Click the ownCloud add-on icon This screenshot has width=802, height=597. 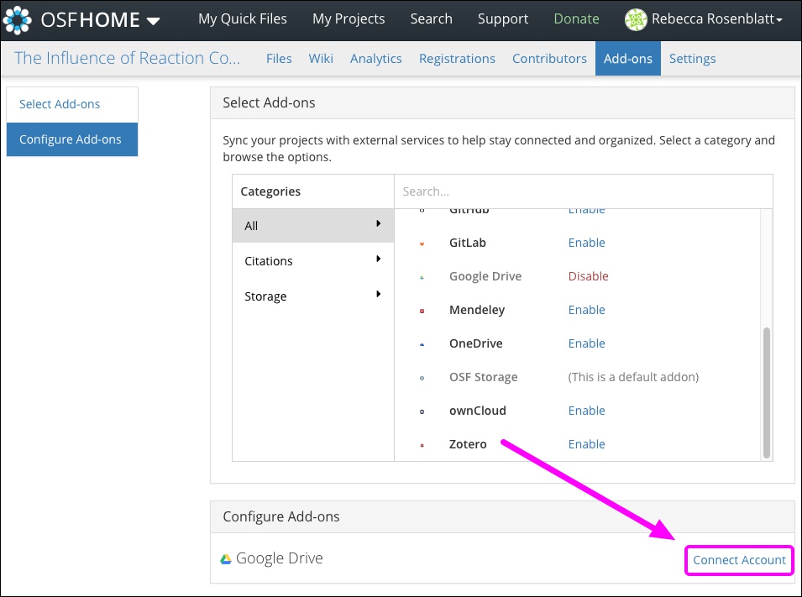click(422, 411)
